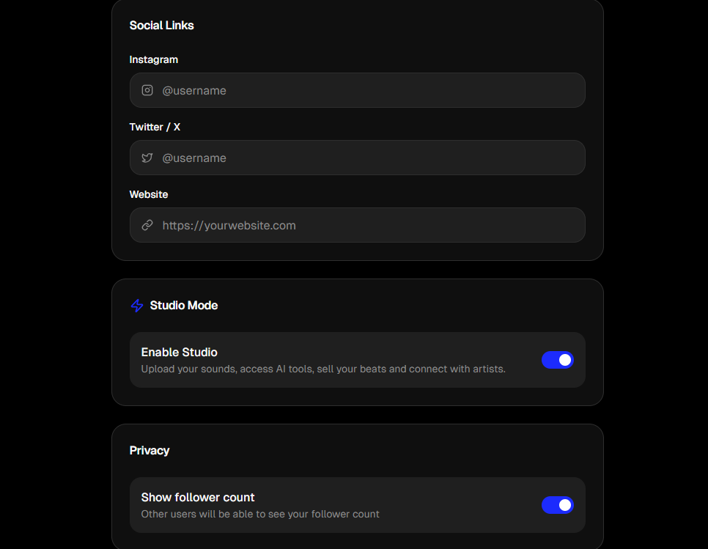
Task: Click the Twitter bird icon
Action: pyautogui.click(x=147, y=158)
